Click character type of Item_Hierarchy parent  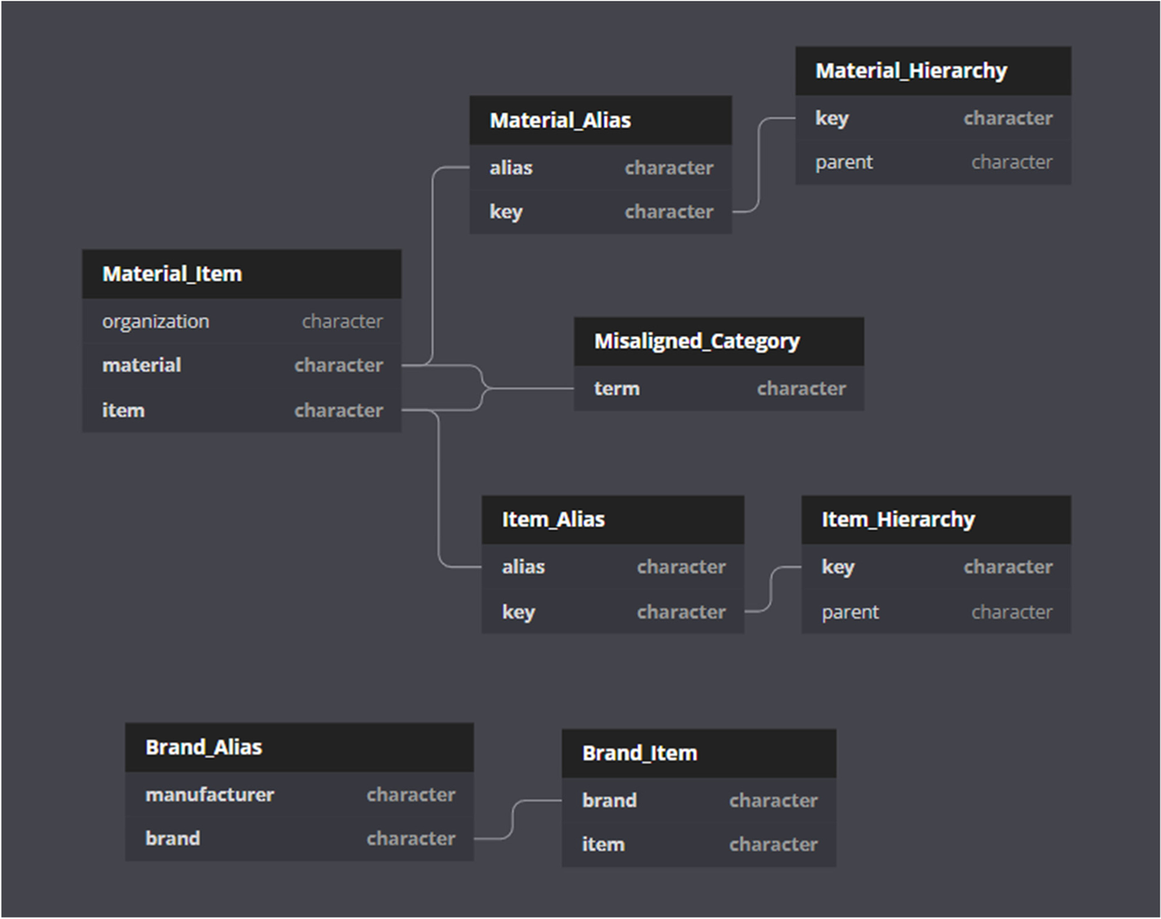(1012, 612)
